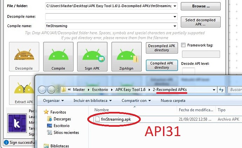This screenshot has width=242, height=148.
Task: Click the Compiled APK directory button
Action: coord(162,65)
